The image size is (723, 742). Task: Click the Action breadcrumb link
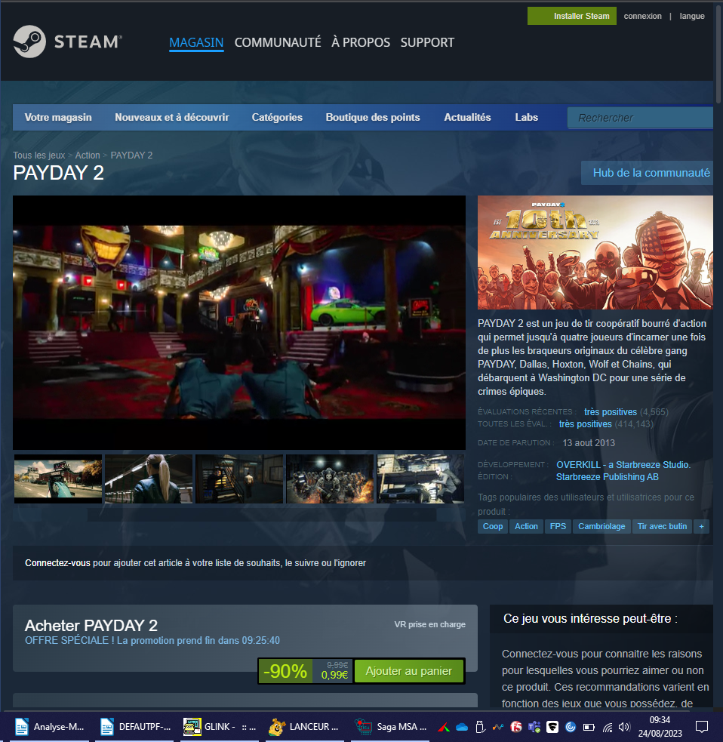coord(88,155)
